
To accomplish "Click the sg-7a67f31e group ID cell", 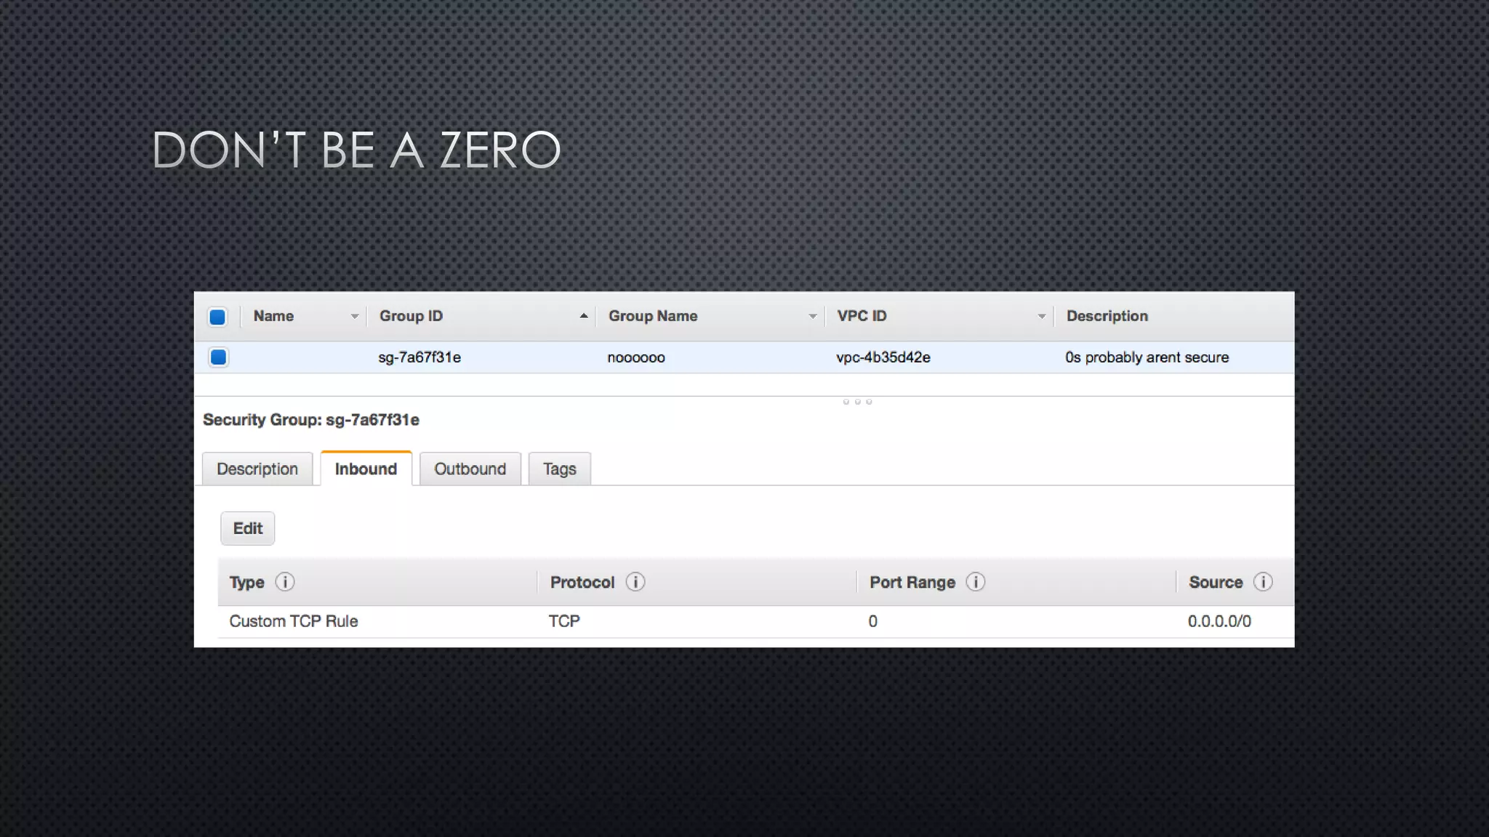I will pos(420,357).
